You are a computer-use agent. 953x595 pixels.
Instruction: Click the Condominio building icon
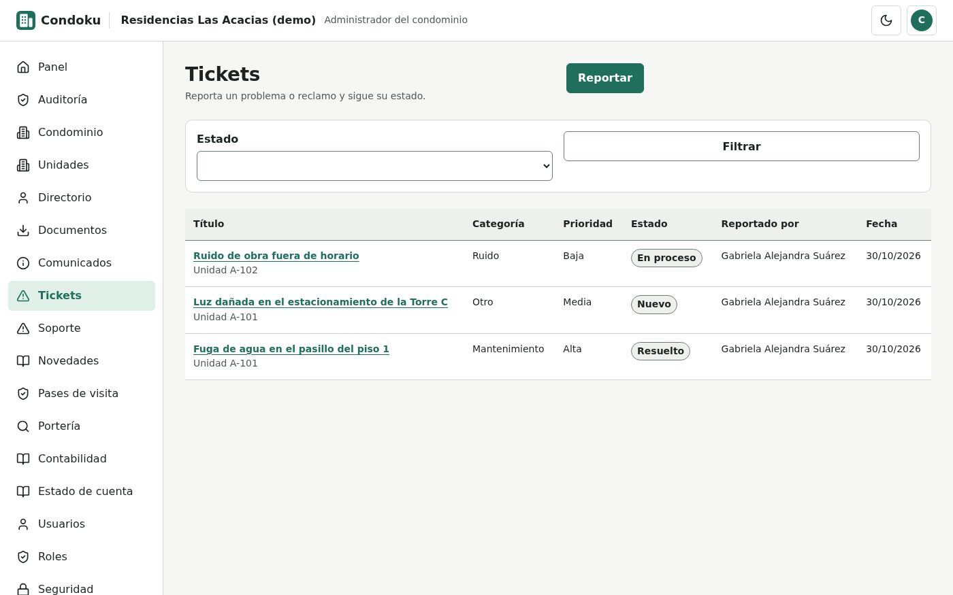pyautogui.click(x=23, y=133)
